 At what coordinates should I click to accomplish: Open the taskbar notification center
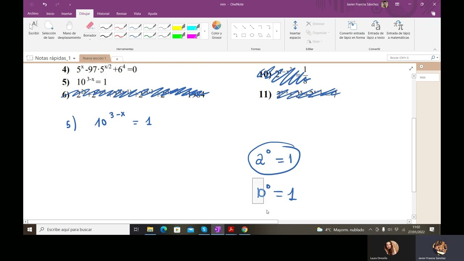pos(432,229)
